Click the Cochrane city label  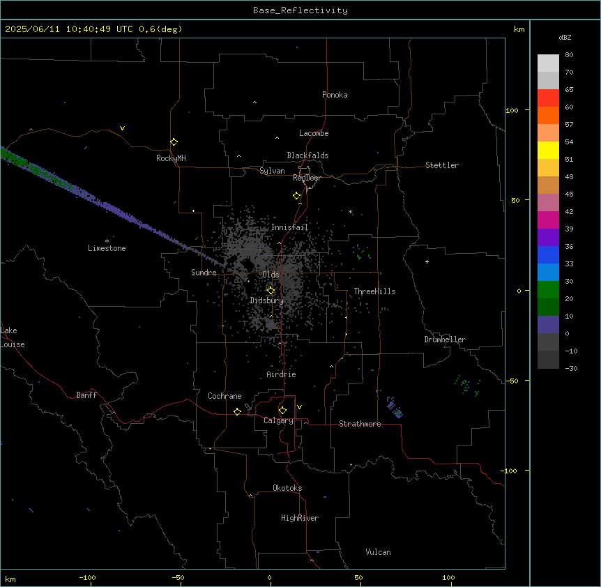[225, 396]
